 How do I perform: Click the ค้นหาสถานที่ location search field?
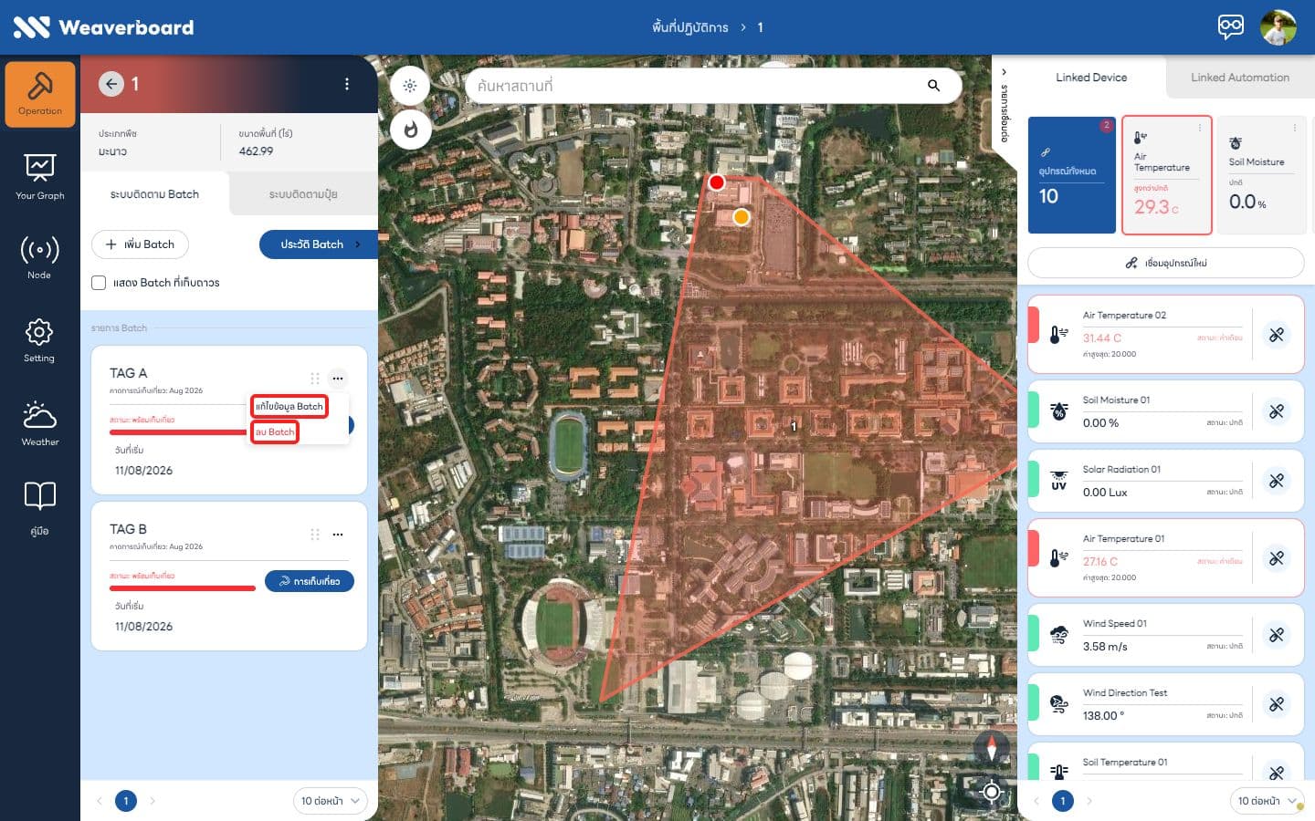coord(712,86)
